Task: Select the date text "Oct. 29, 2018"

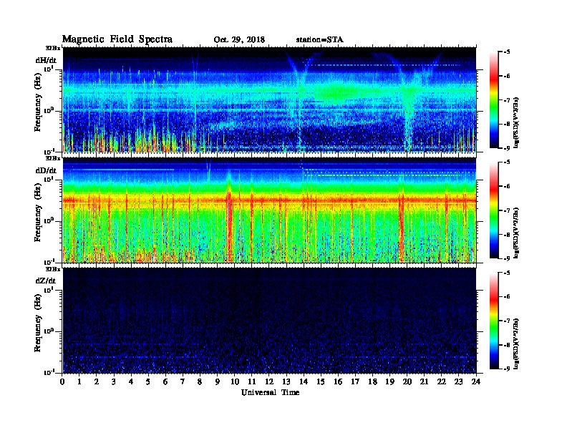Action: coord(239,40)
